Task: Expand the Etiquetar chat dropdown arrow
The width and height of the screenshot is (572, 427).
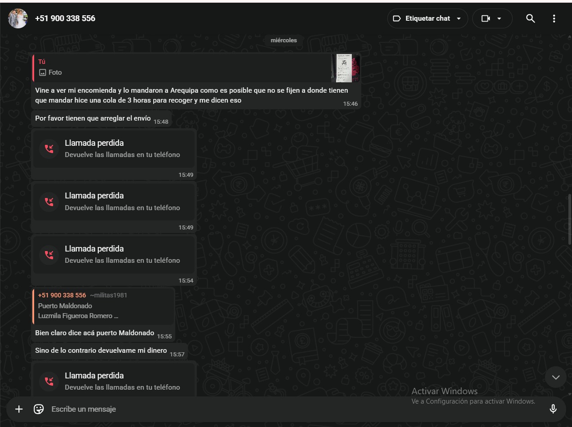Action: coord(459,18)
